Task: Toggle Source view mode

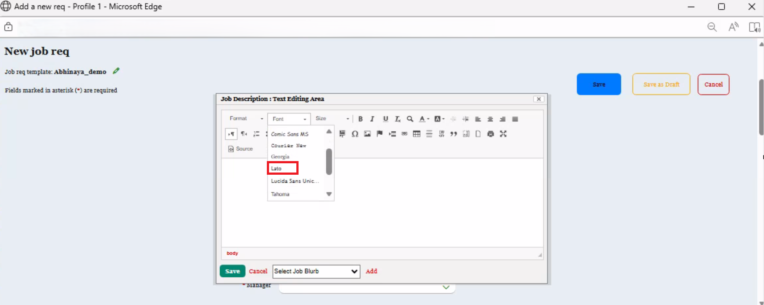Action: [240, 149]
